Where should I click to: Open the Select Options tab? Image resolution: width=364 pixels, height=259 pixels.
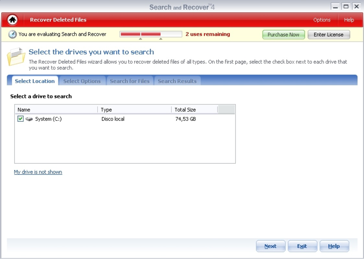[82, 81]
